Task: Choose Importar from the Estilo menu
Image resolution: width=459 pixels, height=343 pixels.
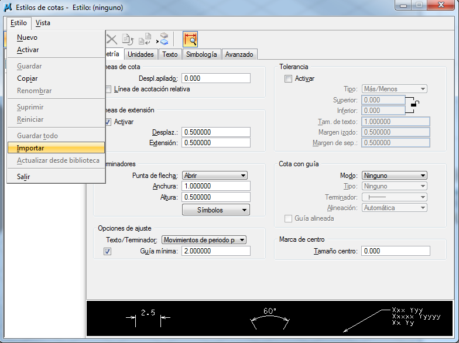Action: pos(30,148)
